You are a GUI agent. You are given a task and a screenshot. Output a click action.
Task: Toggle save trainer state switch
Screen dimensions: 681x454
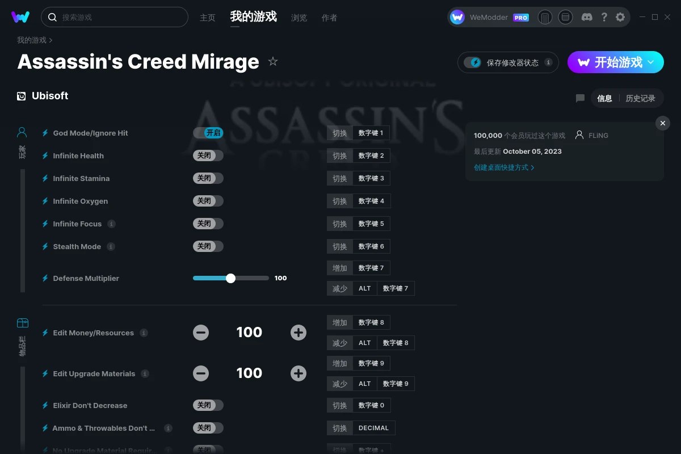473,62
